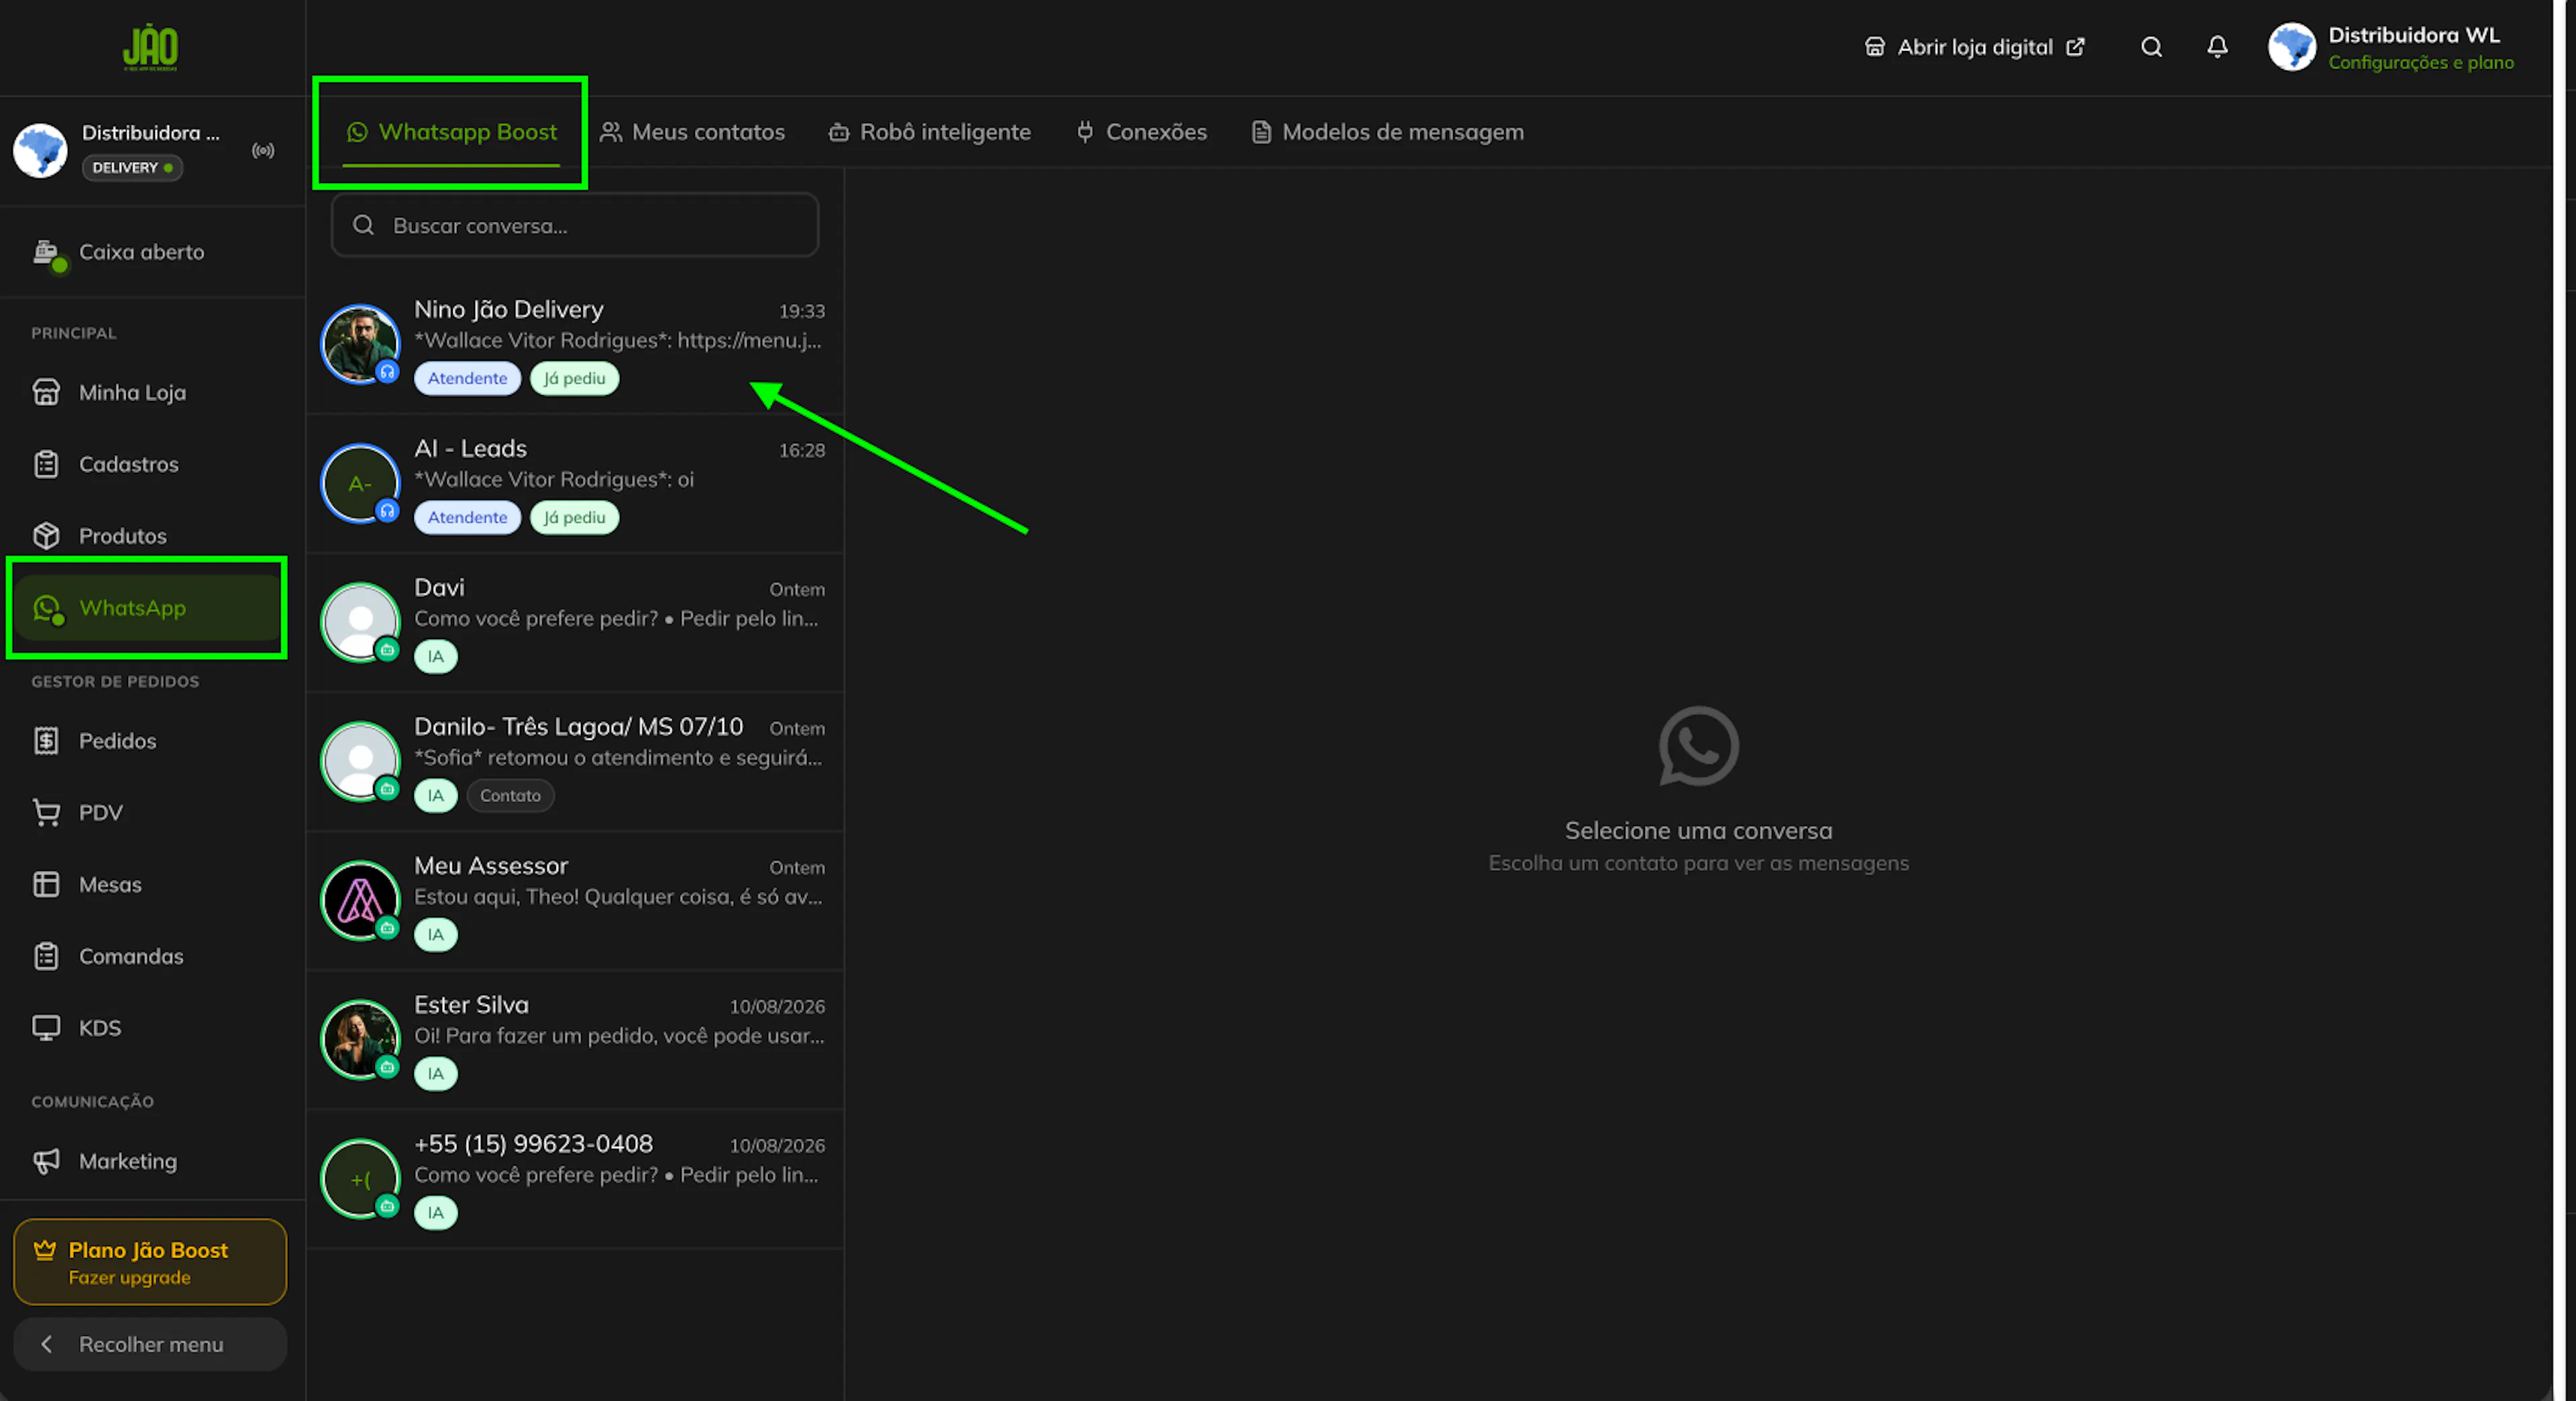The height and width of the screenshot is (1401, 2576).
Task: Click the Produtos box icon
Action: [46, 536]
